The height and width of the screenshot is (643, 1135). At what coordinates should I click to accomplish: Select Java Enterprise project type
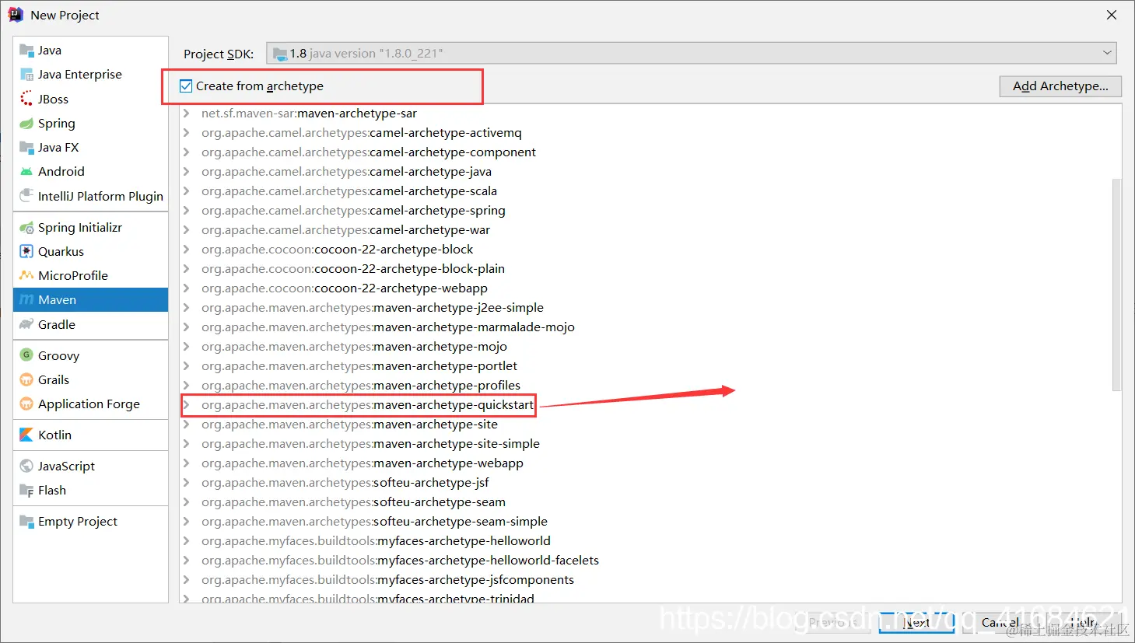pyautogui.click(x=90, y=75)
